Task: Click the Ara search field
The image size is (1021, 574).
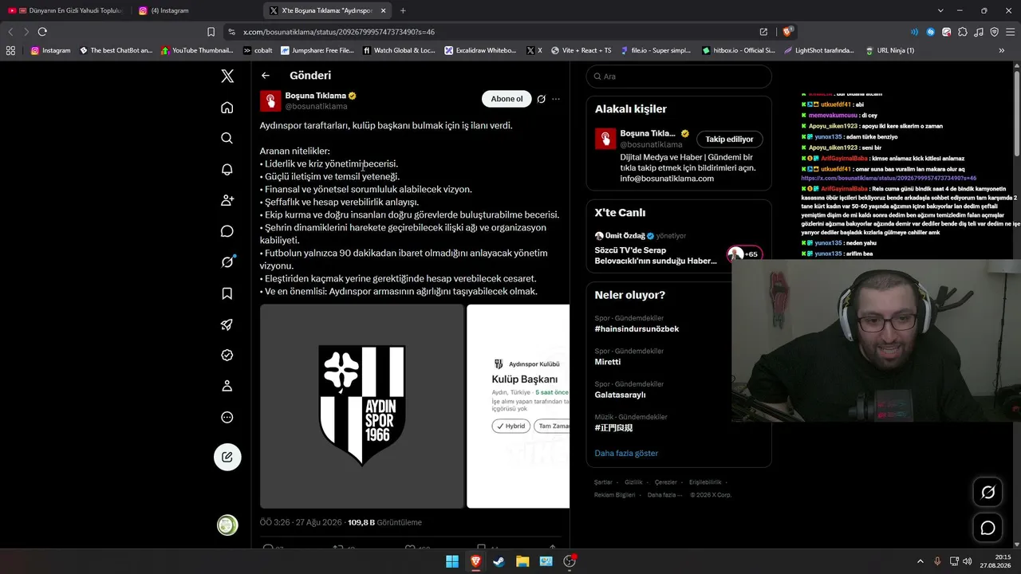Action: (x=679, y=77)
